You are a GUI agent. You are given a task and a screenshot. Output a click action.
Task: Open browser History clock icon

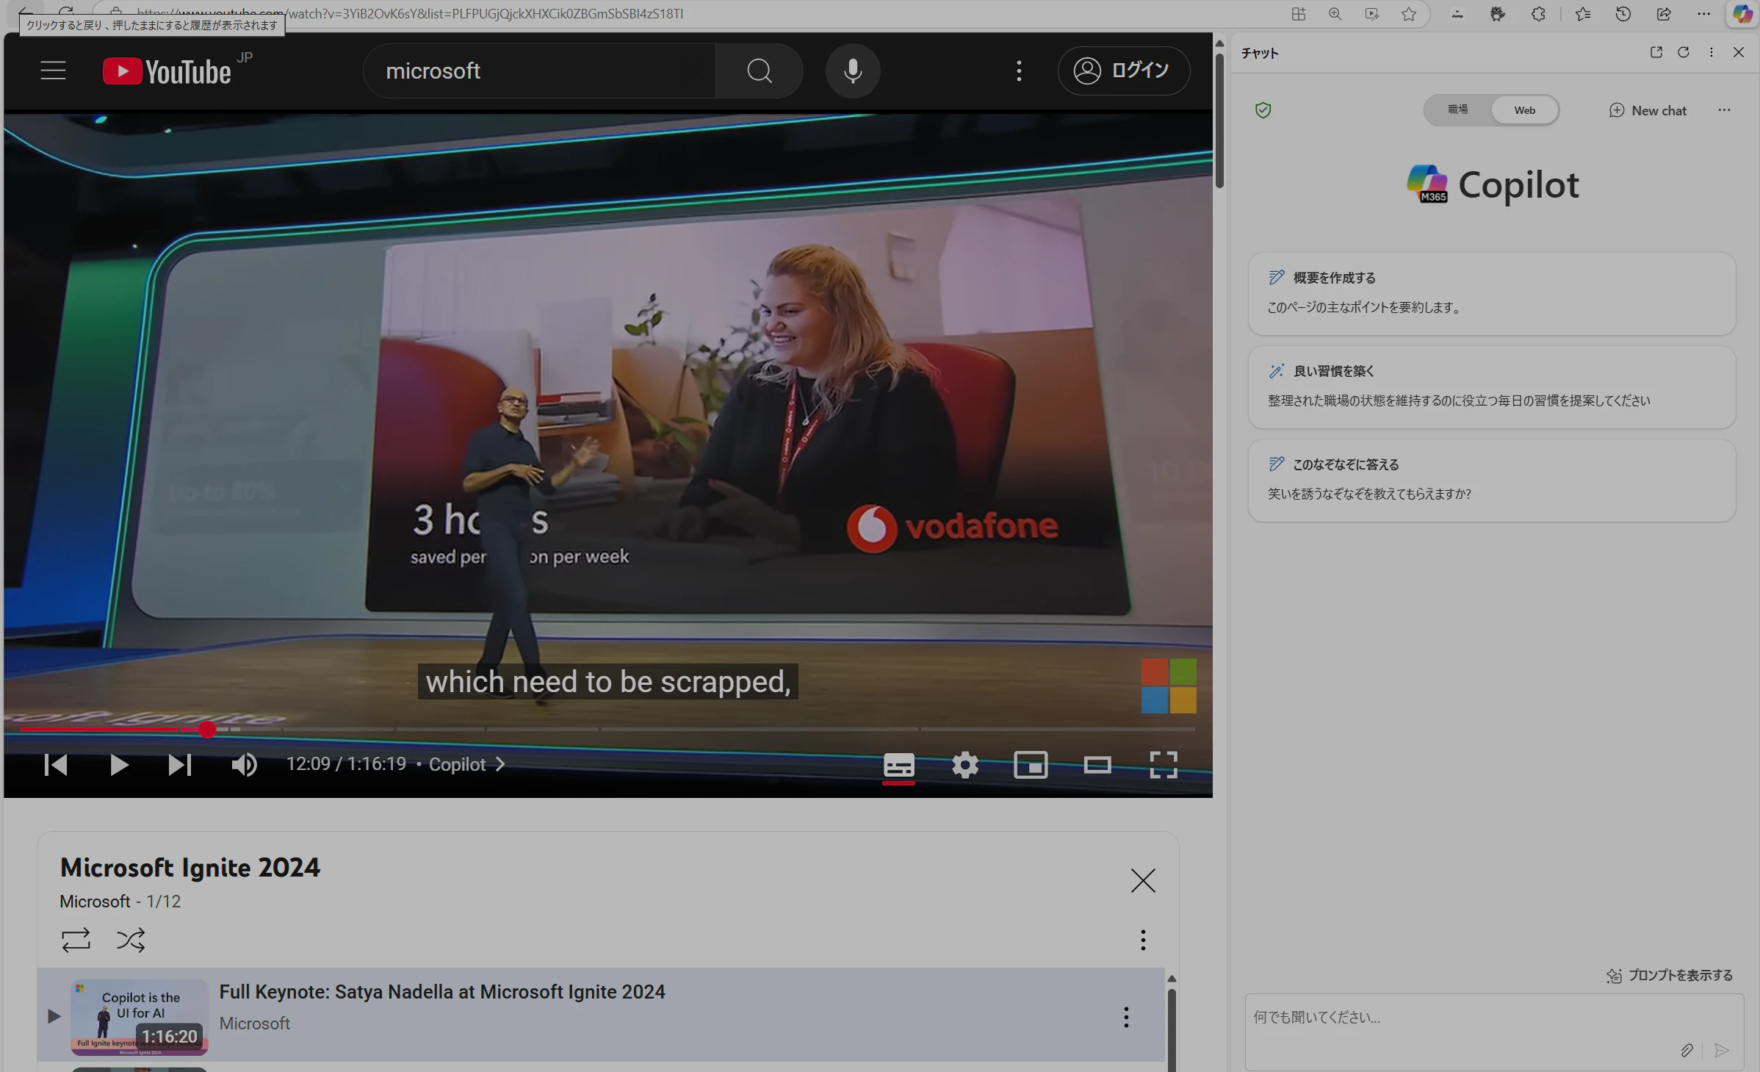click(x=1623, y=14)
